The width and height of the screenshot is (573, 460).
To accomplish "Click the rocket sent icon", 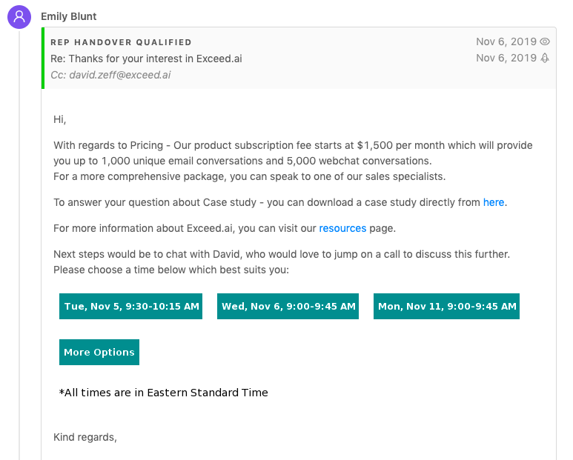I will tap(545, 58).
